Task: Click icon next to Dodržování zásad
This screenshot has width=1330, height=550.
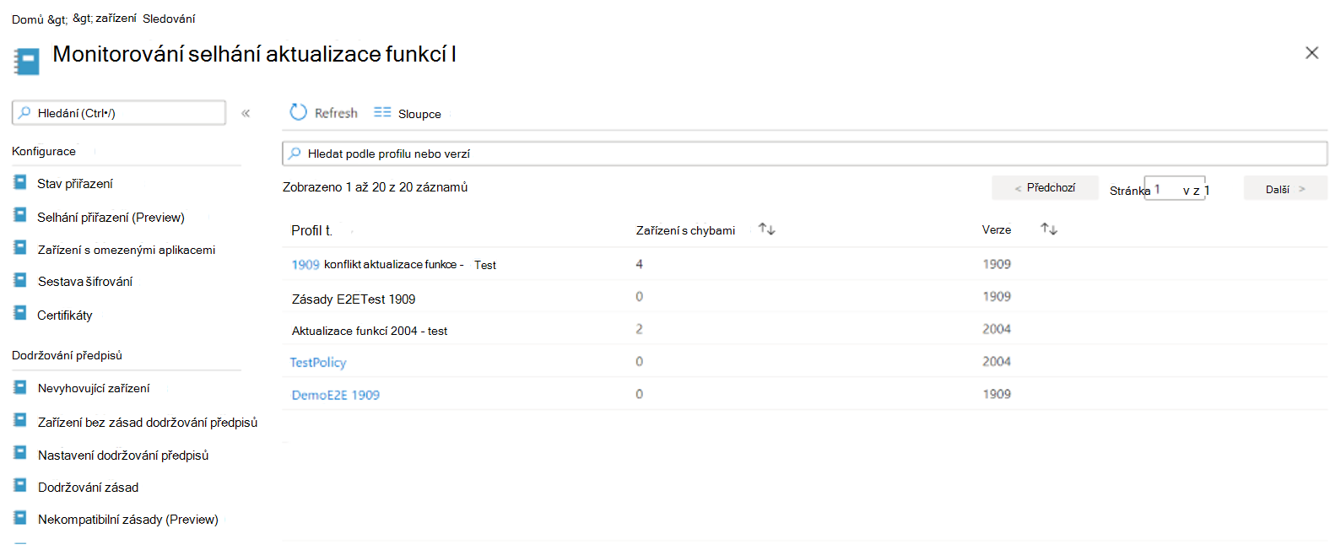Action: pyautogui.click(x=20, y=486)
